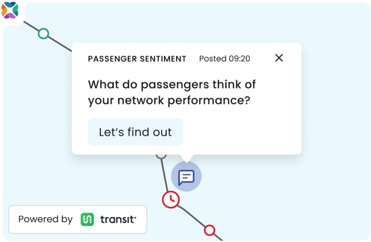The width and height of the screenshot is (371, 242).
Task: Click the route line between grey stop and clock
Action: pos(165,175)
